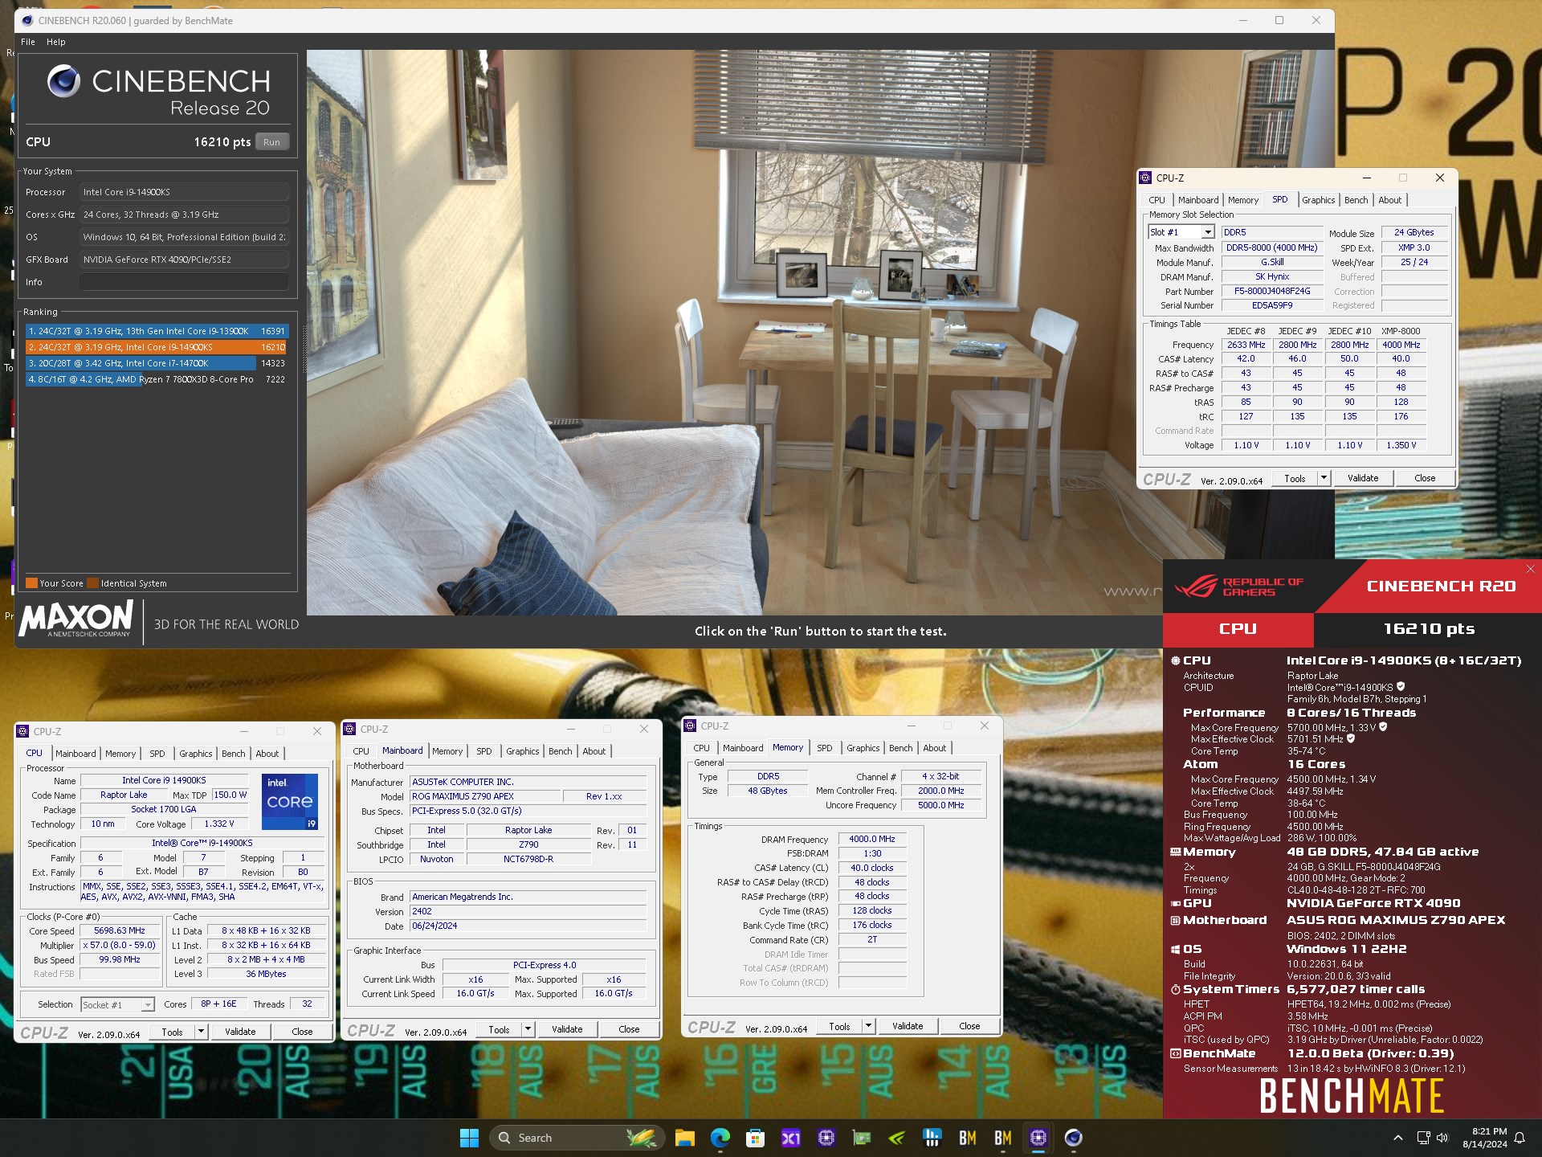Click the Run button in Cinebench
This screenshot has width=1542, height=1157.
271,142
